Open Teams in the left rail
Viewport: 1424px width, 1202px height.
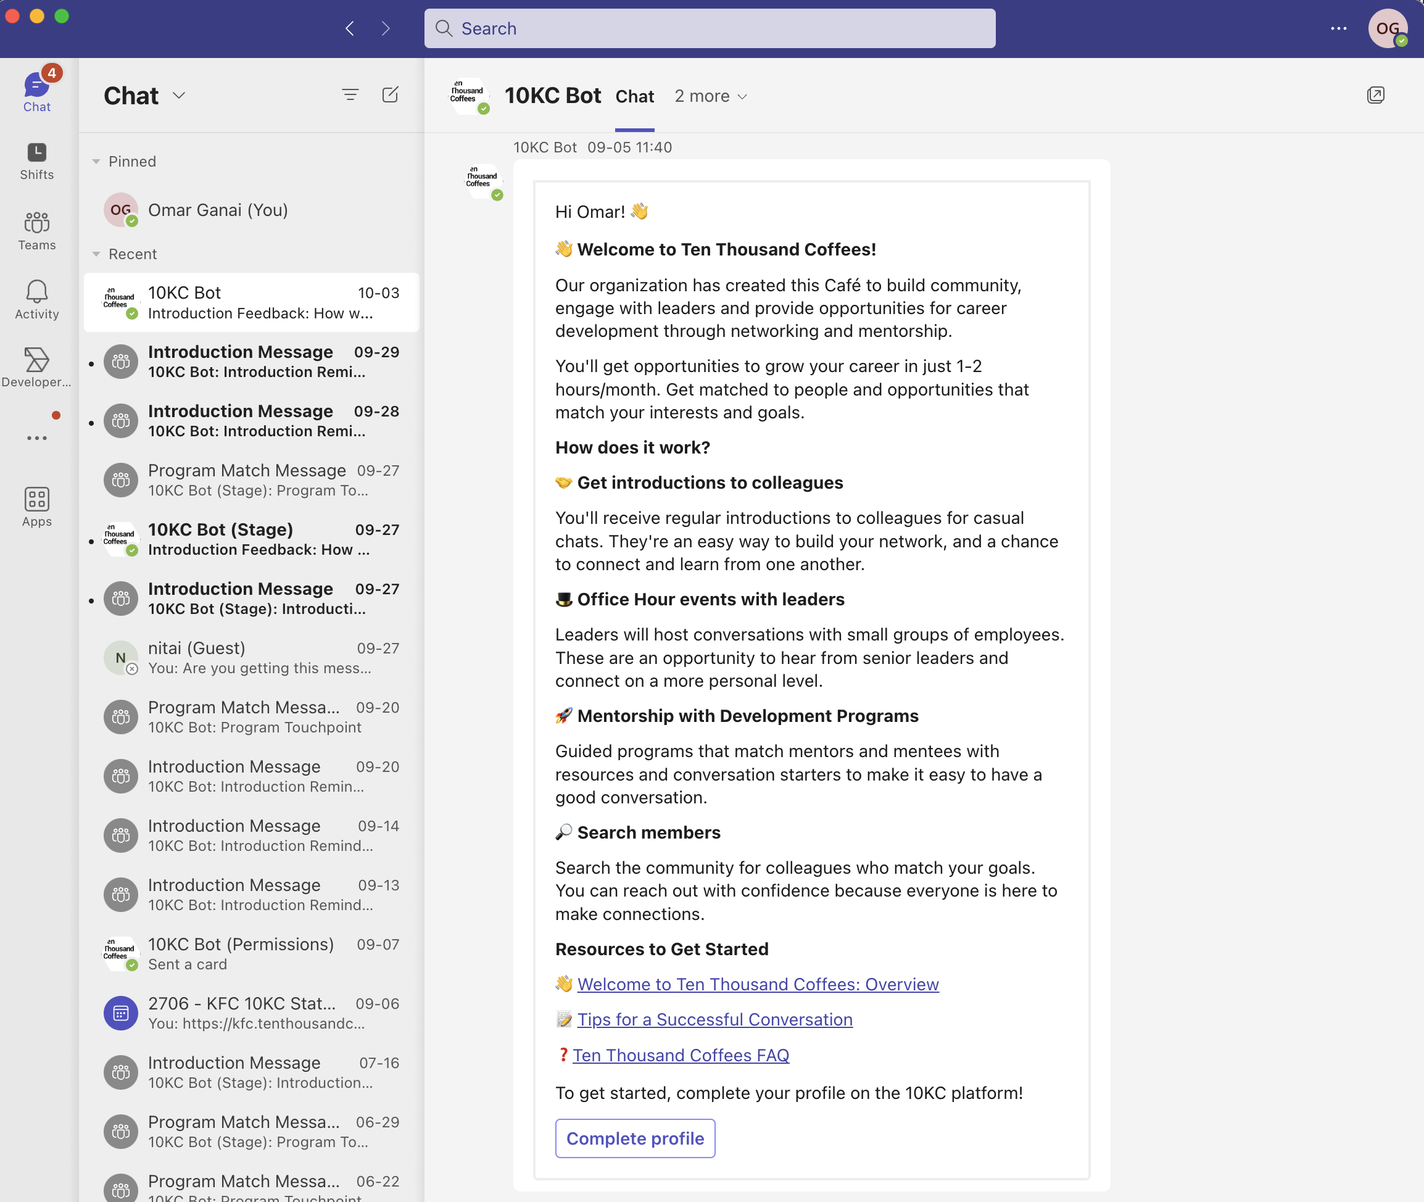click(37, 231)
